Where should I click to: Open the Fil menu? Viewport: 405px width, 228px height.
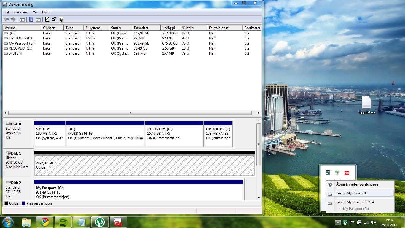(7, 12)
